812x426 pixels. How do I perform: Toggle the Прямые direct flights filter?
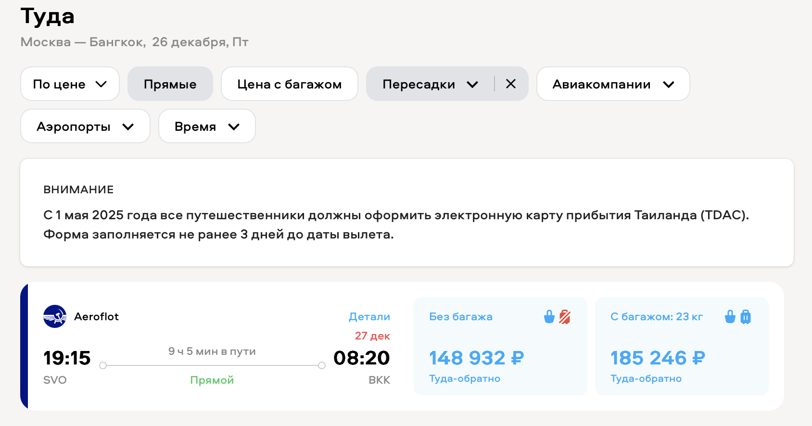170,84
